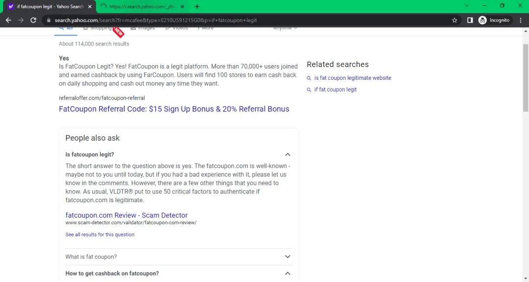Select the Images search tab

(x=143, y=28)
